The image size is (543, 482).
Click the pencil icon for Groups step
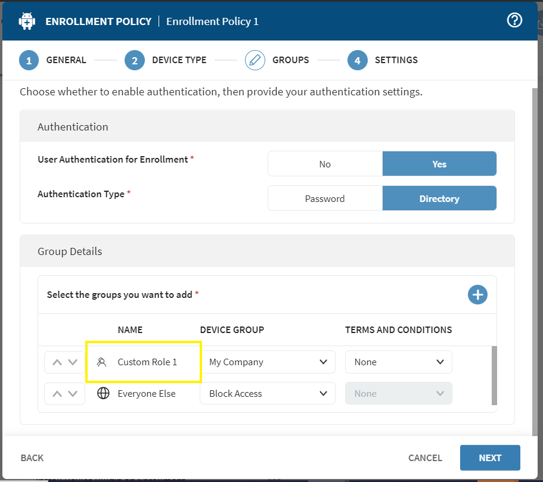pyautogui.click(x=255, y=60)
